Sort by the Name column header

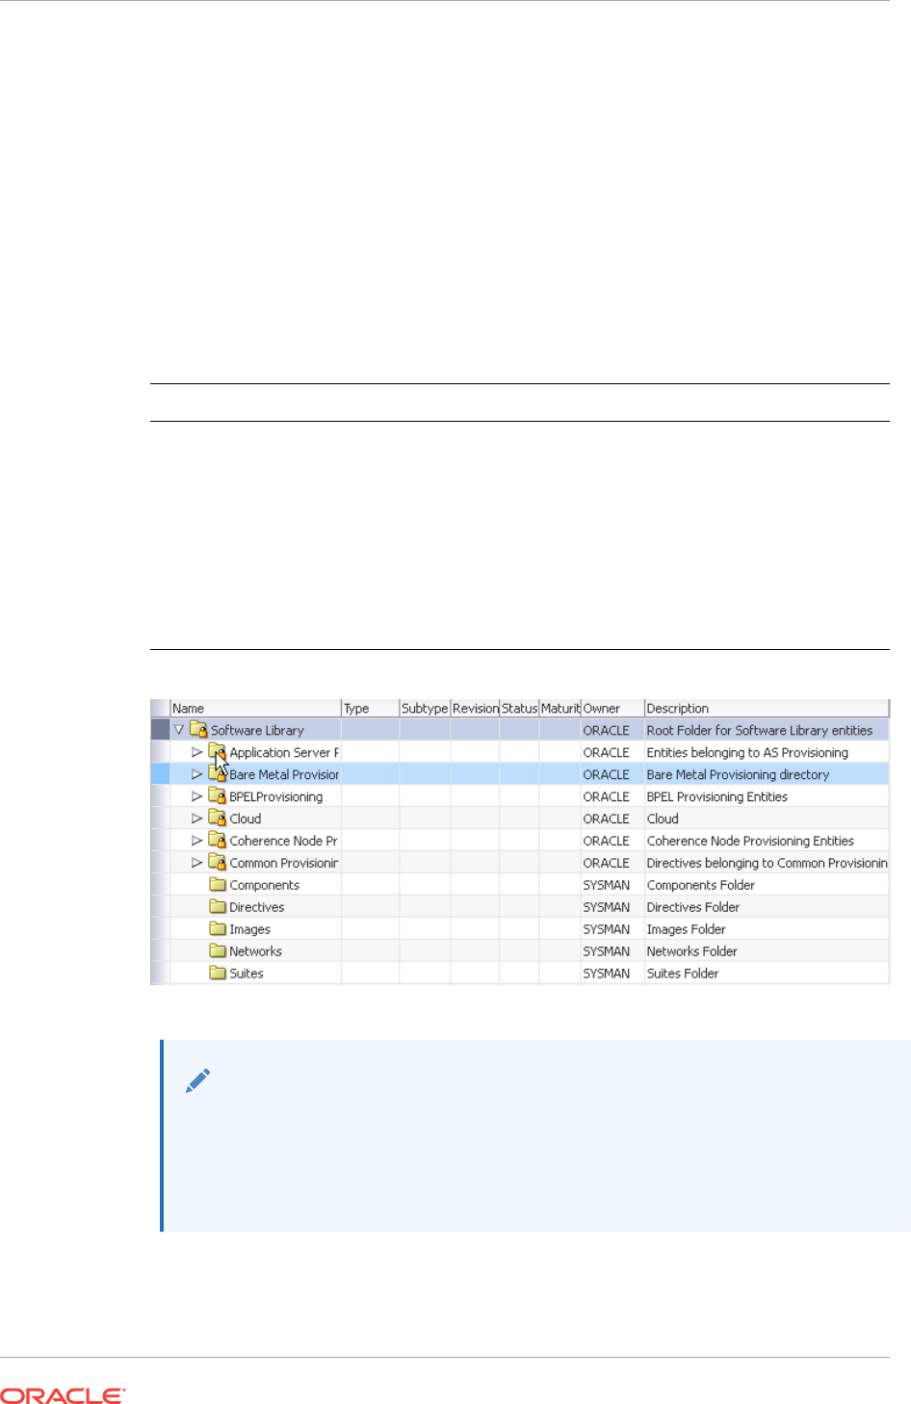coord(255,709)
